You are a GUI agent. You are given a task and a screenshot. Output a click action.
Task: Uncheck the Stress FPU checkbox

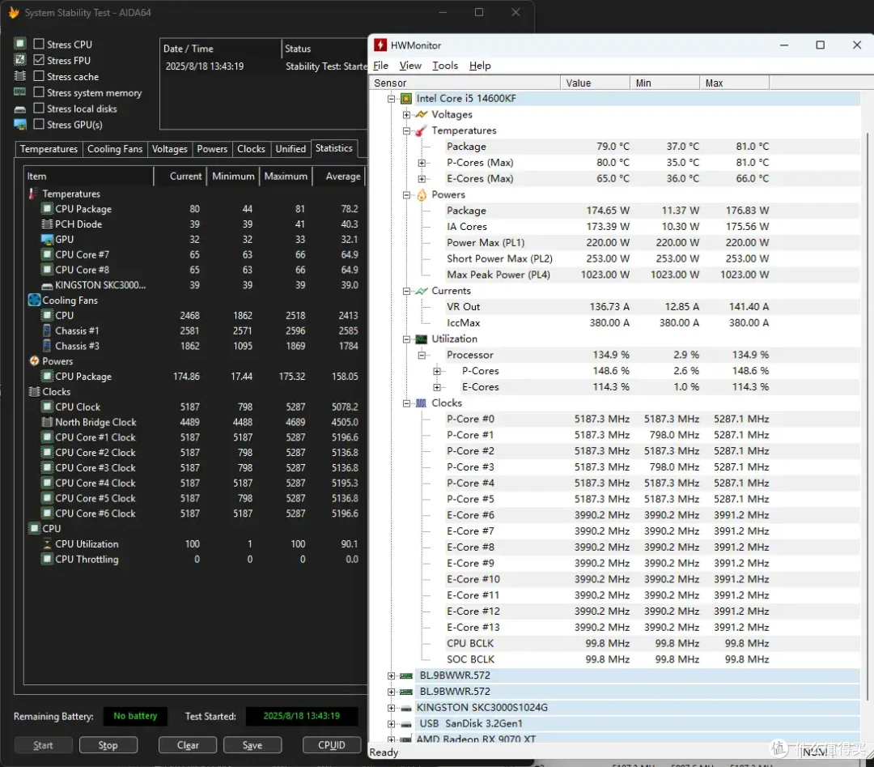(39, 60)
